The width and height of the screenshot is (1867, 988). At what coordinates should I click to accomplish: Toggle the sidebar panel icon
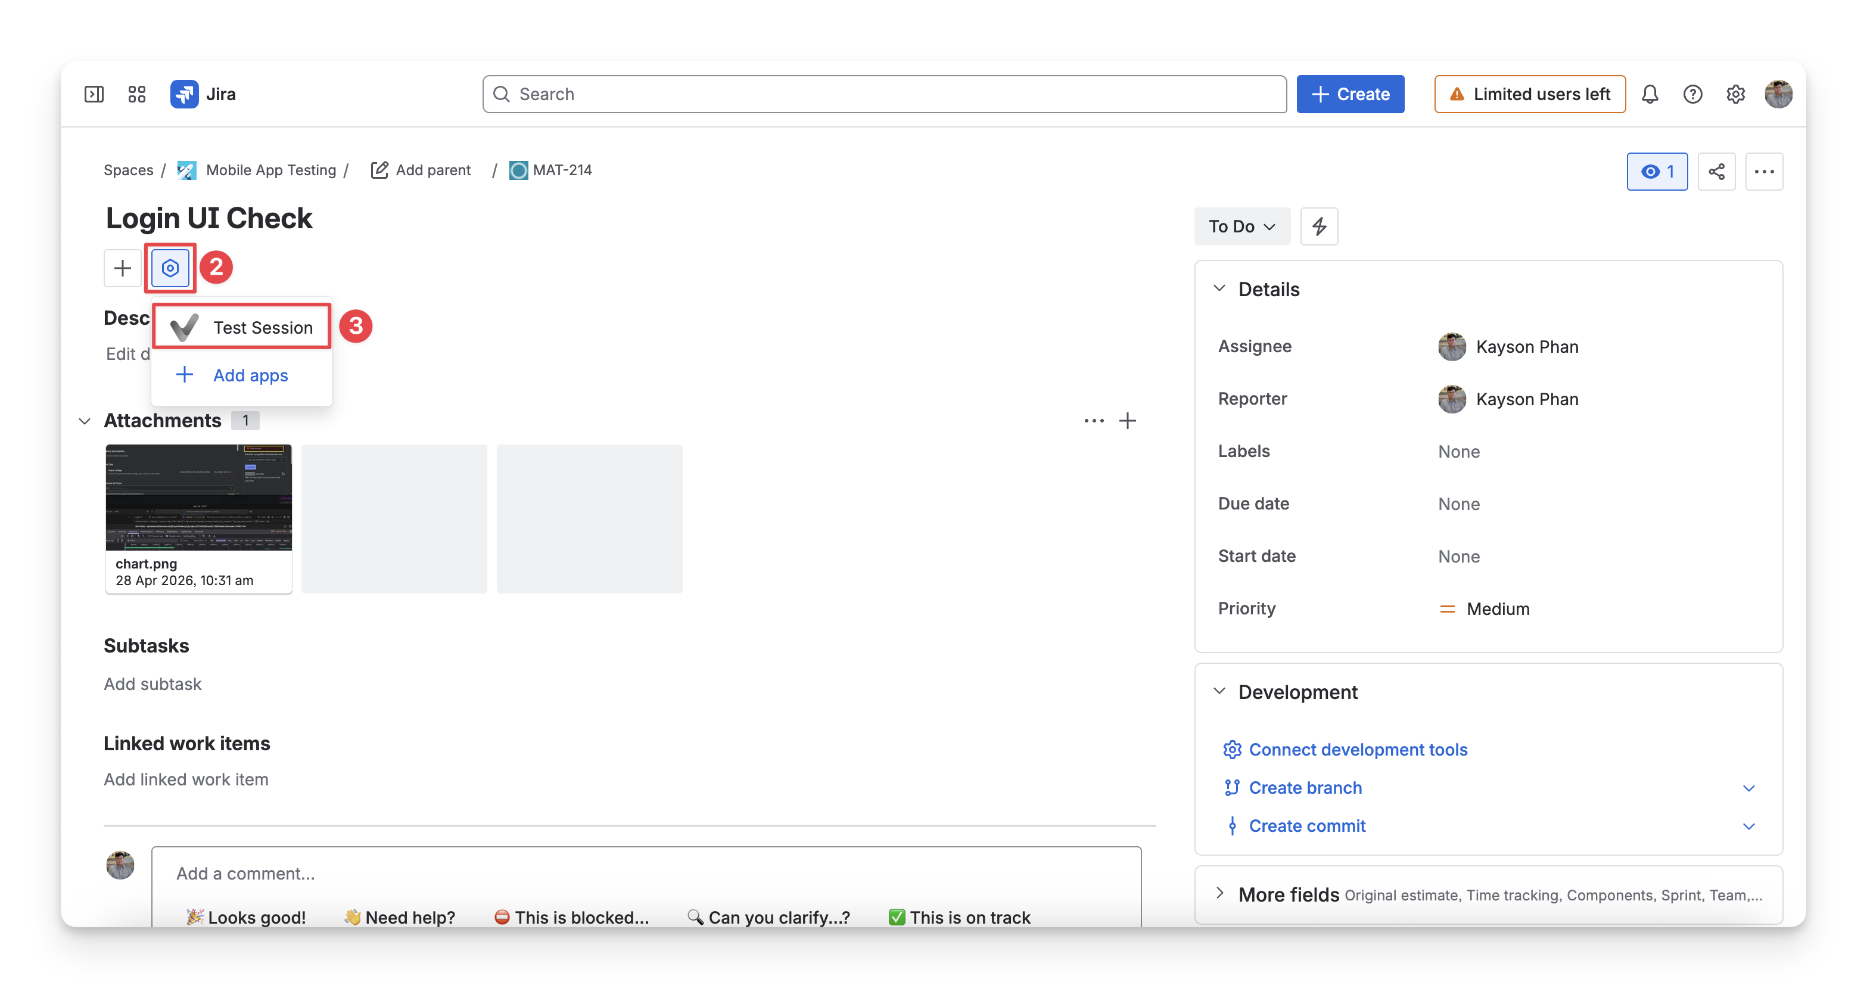[94, 94]
